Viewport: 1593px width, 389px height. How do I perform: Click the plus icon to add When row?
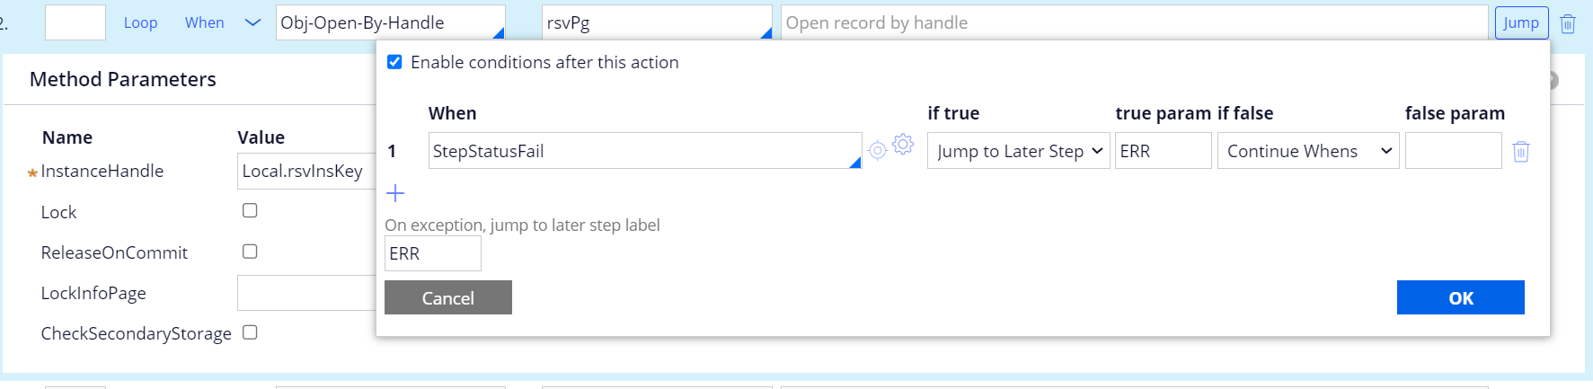coord(395,193)
